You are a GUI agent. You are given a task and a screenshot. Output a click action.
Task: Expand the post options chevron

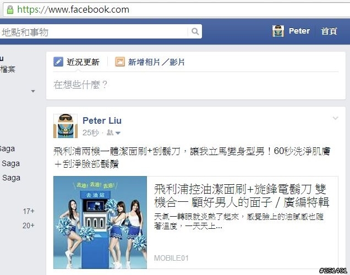coord(335,118)
